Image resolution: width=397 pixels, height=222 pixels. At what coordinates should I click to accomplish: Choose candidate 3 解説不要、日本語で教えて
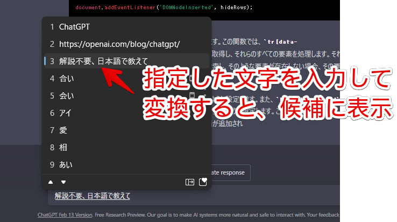pos(126,61)
